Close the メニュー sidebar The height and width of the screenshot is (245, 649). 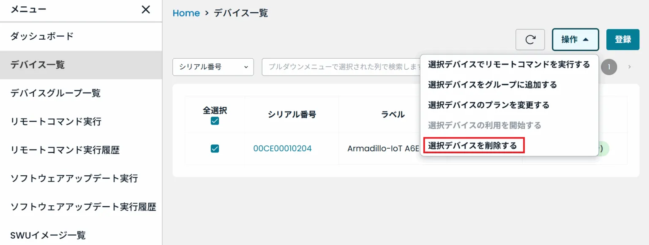(145, 9)
